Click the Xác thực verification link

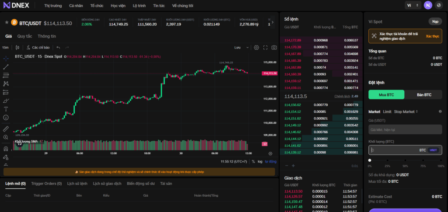pyautogui.click(x=432, y=36)
